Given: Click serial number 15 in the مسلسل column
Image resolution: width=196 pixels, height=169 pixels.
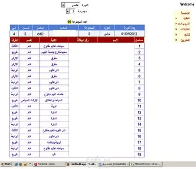Looking at the screenshot, I should pyautogui.click(x=139, y=130).
